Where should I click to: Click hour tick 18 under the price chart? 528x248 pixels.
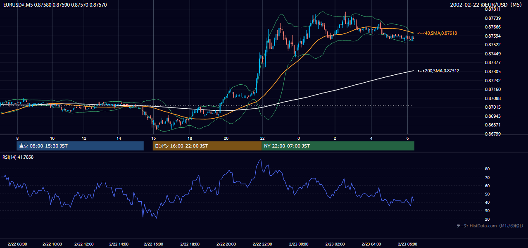(x=190, y=138)
